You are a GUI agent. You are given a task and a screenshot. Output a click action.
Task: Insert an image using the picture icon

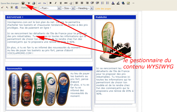point(128,3)
